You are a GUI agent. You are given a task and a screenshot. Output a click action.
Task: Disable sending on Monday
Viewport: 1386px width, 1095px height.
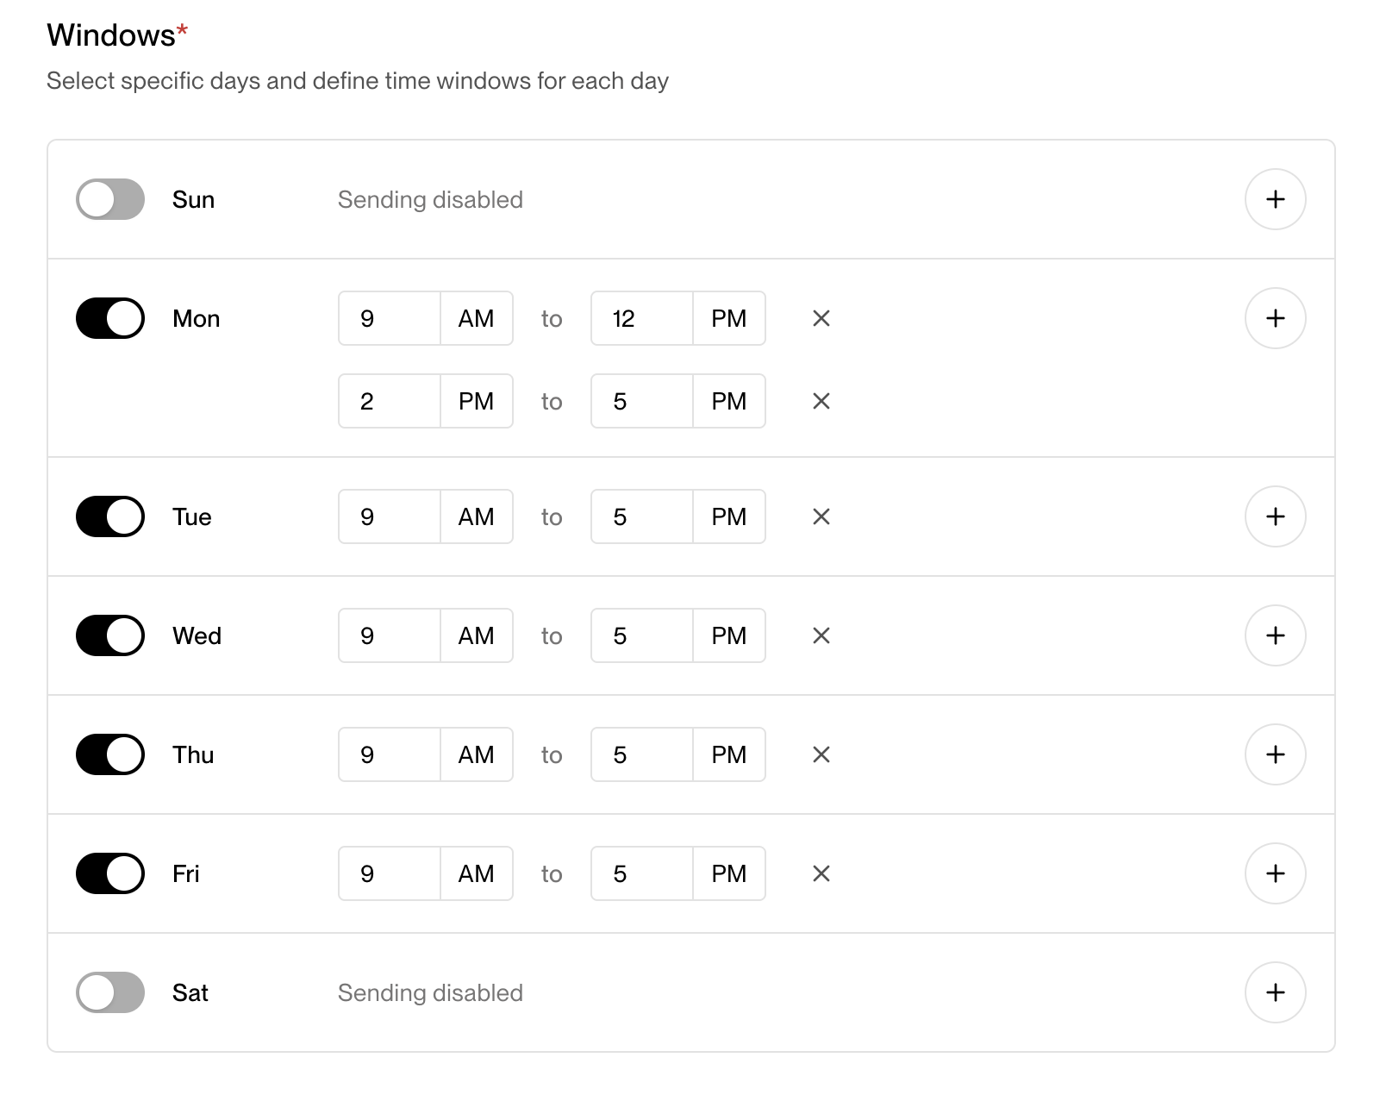click(110, 318)
